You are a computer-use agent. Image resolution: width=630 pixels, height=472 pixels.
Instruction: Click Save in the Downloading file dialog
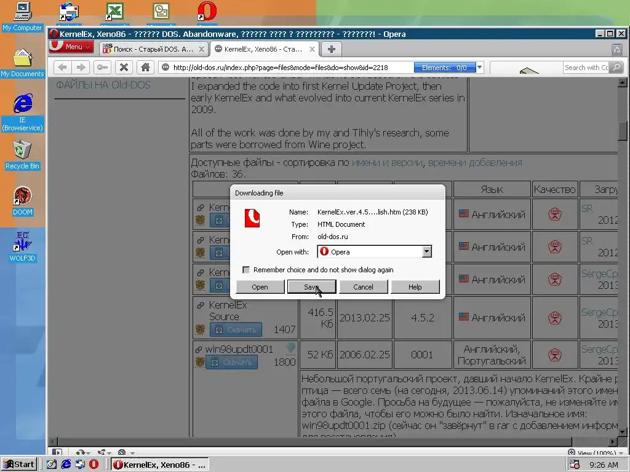coord(311,287)
